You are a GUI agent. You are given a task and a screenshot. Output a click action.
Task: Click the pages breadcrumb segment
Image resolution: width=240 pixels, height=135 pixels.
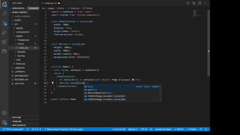tap(51, 8)
